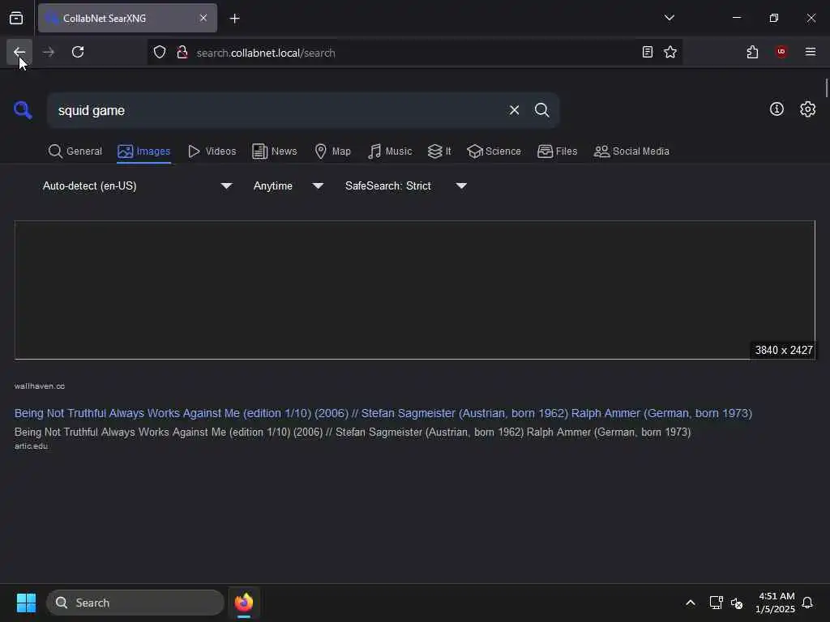Show hidden system tray icons
830x622 pixels.
coord(691,603)
